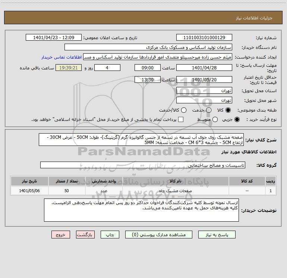
Task: Toggle the اسناد خزانه اسلامی payment checkbox
Action: click(x=181, y=119)
